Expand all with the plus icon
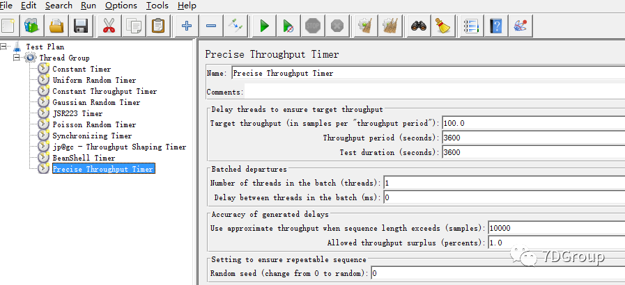Image resolution: width=625 pixels, height=285 pixels. click(x=186, y=26)
